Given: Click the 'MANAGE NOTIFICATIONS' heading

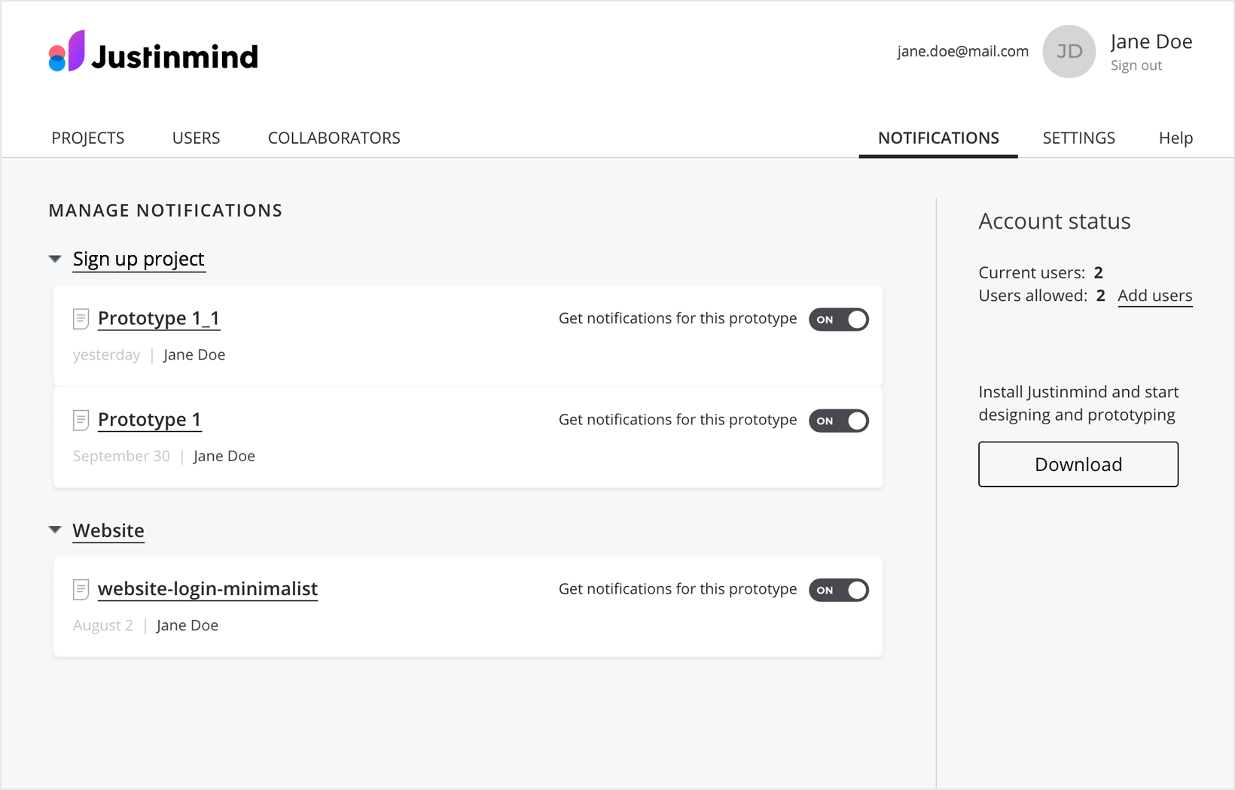Looking at the screenshot, I should pos(166,211).
